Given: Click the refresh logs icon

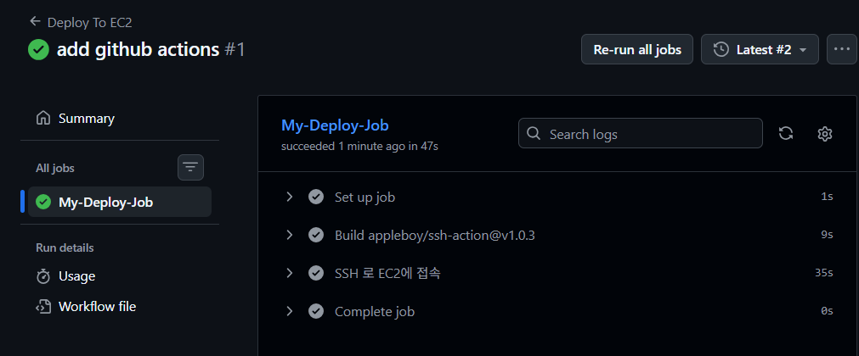Looking at the screenshot, I should click(x=786, y=133).
